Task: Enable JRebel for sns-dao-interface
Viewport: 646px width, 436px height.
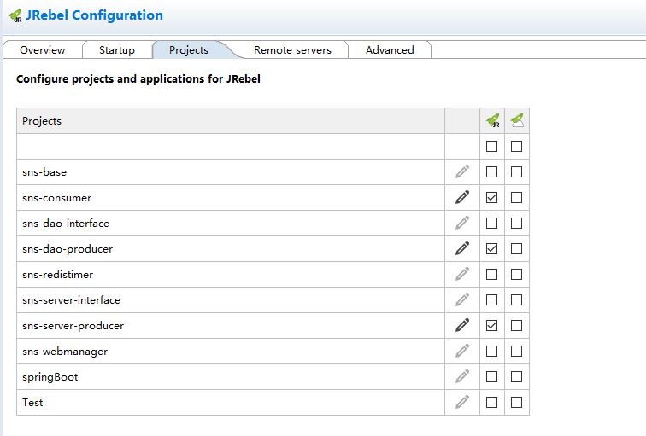Action: coord(491,223)
